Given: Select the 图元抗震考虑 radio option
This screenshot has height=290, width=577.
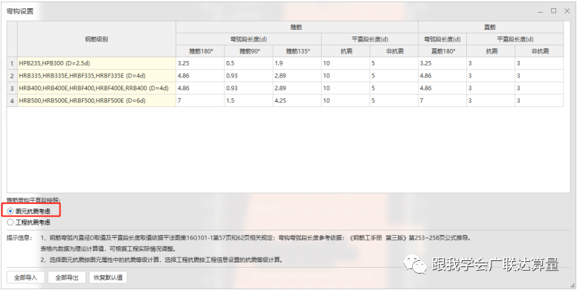Looking at the screenshot, I should point(29,211).
